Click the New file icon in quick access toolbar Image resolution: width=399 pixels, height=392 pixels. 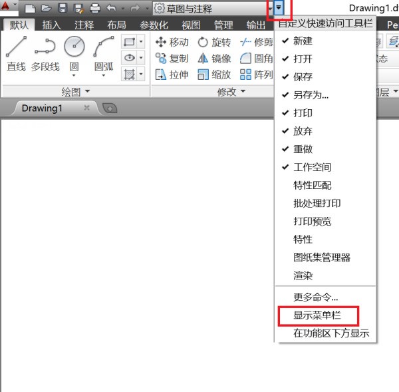click(x=30, y=9)
